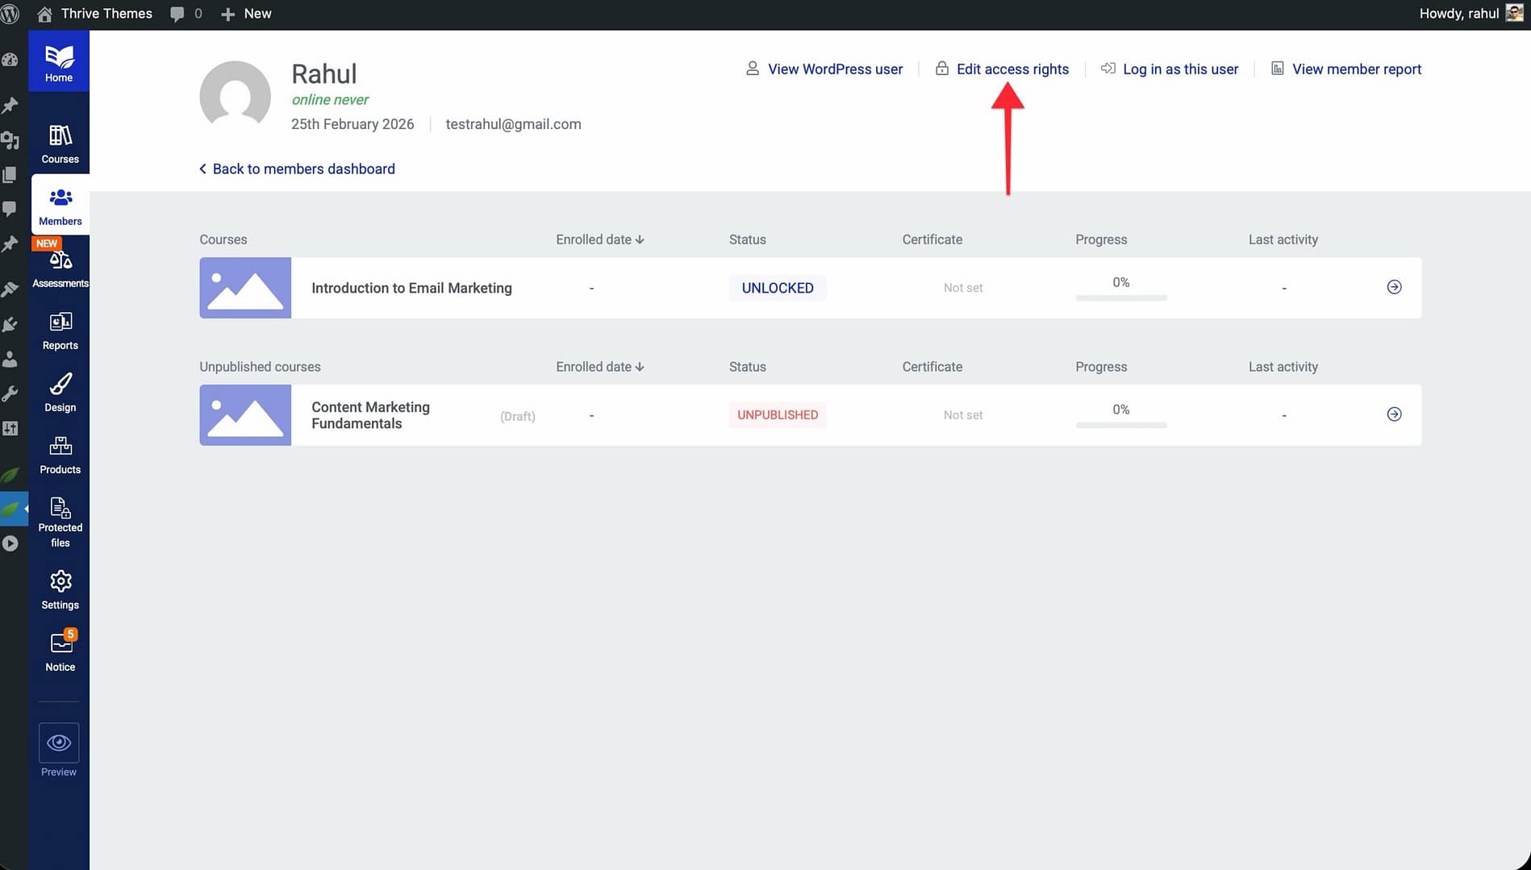Click the Introduction to Email Marketing progress bar
This screenshot has height=870, width=1531.
[x=1120, y=298]
